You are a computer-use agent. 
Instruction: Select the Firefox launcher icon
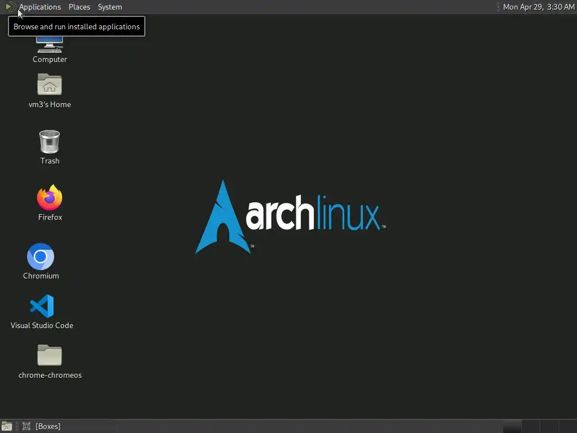[x=50, y=197]
